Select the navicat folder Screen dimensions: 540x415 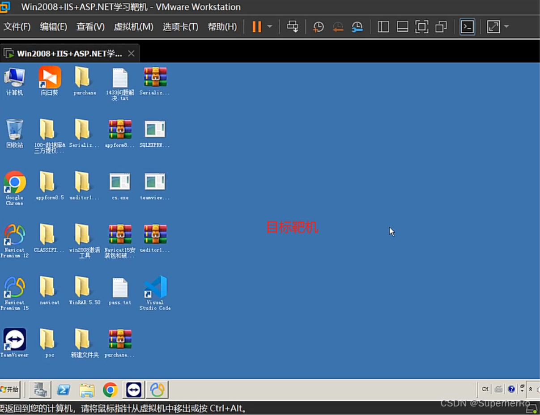coord(50,290)
